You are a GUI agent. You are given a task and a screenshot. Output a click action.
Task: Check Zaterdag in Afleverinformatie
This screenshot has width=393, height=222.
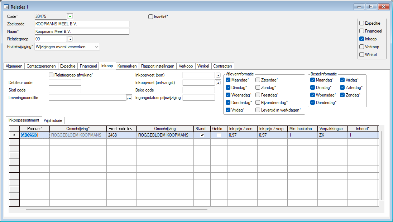[258, 80]
